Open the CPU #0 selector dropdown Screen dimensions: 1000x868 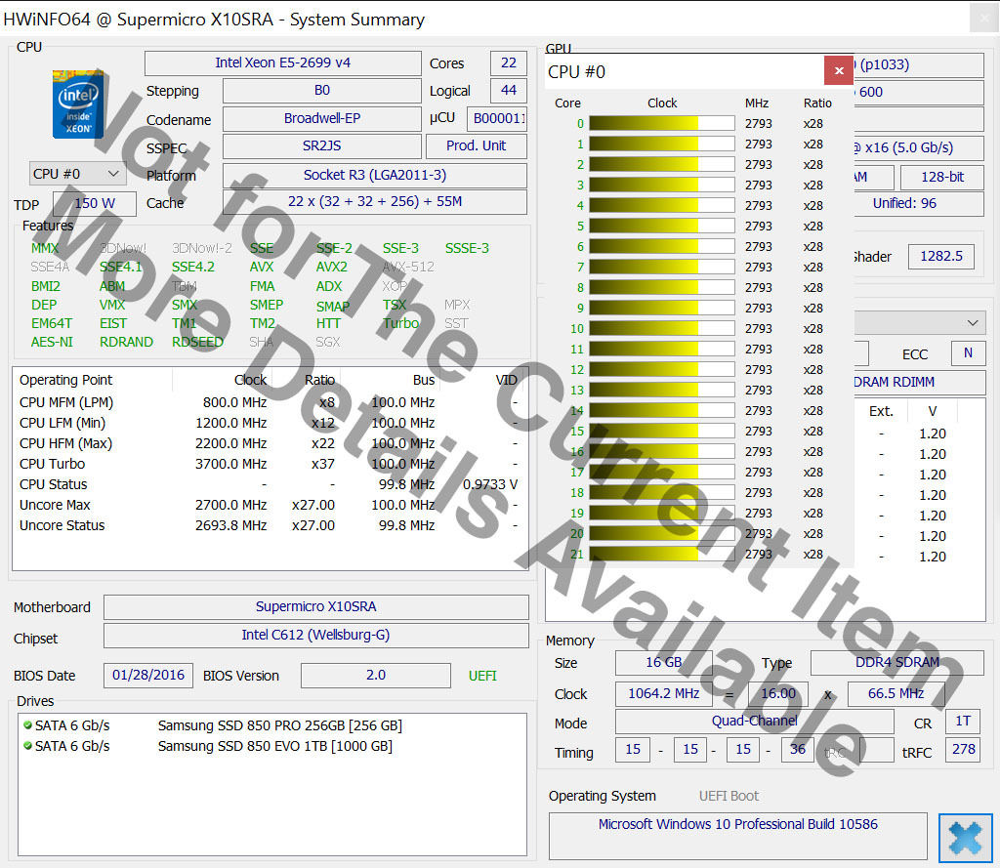point(77,174)
